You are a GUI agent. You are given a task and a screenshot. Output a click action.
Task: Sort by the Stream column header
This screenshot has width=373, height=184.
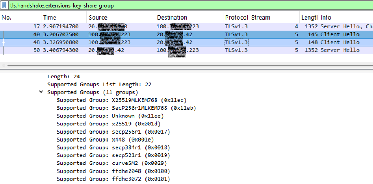click(274, 17)
